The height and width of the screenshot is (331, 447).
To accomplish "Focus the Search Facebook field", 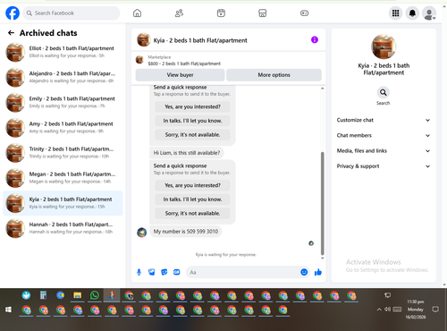I will coord(72,13).
